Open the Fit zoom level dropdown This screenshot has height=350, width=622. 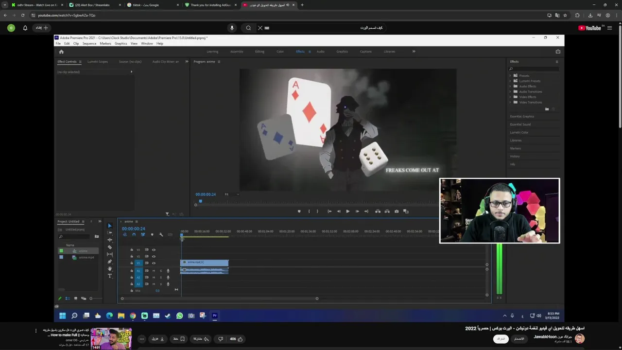(231, 194)
